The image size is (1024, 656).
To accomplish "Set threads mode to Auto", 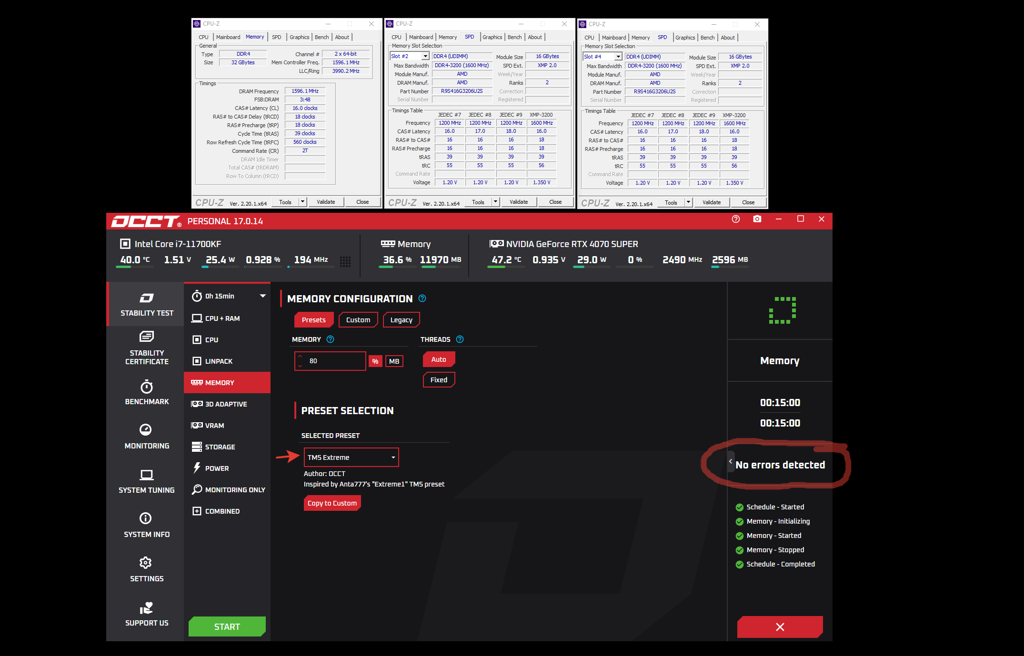I will coord(439,359).
